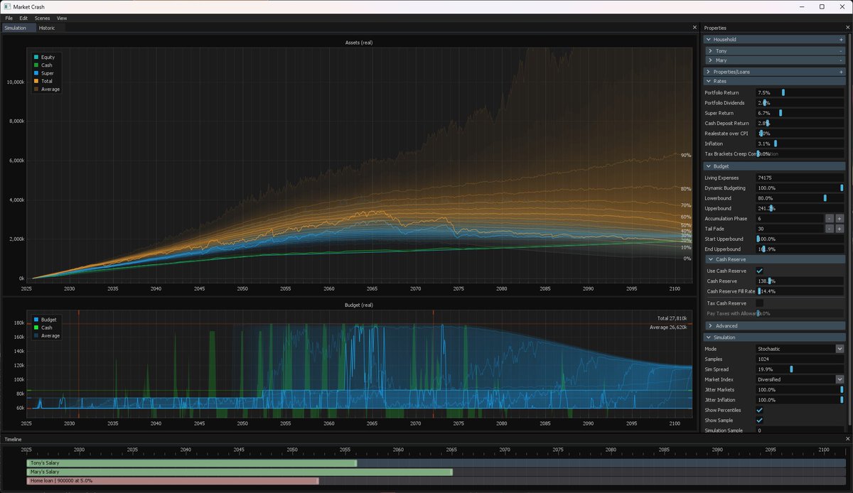853x493 pixels.
Task: Open the Scenes menu
Action: pos(43,18)
